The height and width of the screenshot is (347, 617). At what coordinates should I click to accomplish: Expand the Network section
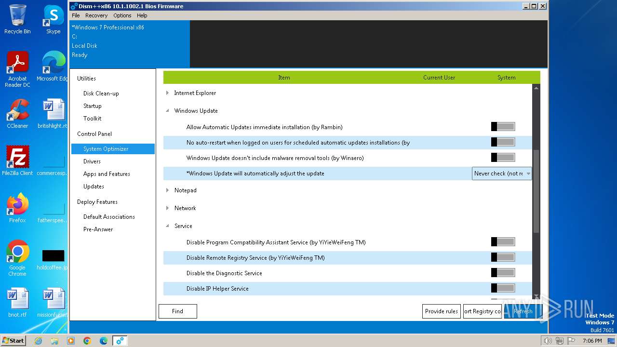point(168,208)
